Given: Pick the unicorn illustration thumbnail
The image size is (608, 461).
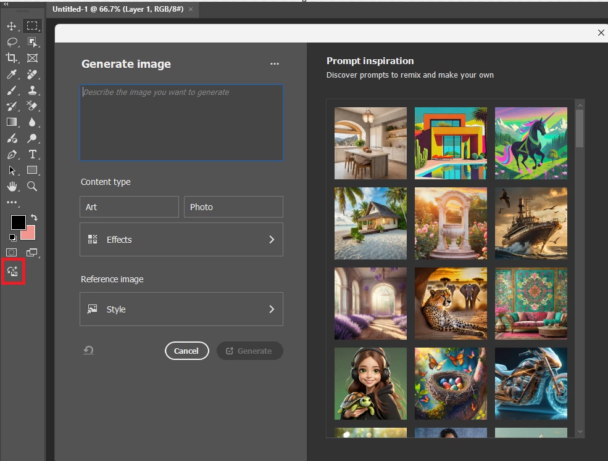Looking at the screenshot, I should [531, 143].
